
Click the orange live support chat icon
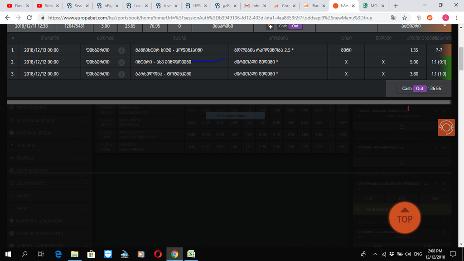(x=446, y=127)
